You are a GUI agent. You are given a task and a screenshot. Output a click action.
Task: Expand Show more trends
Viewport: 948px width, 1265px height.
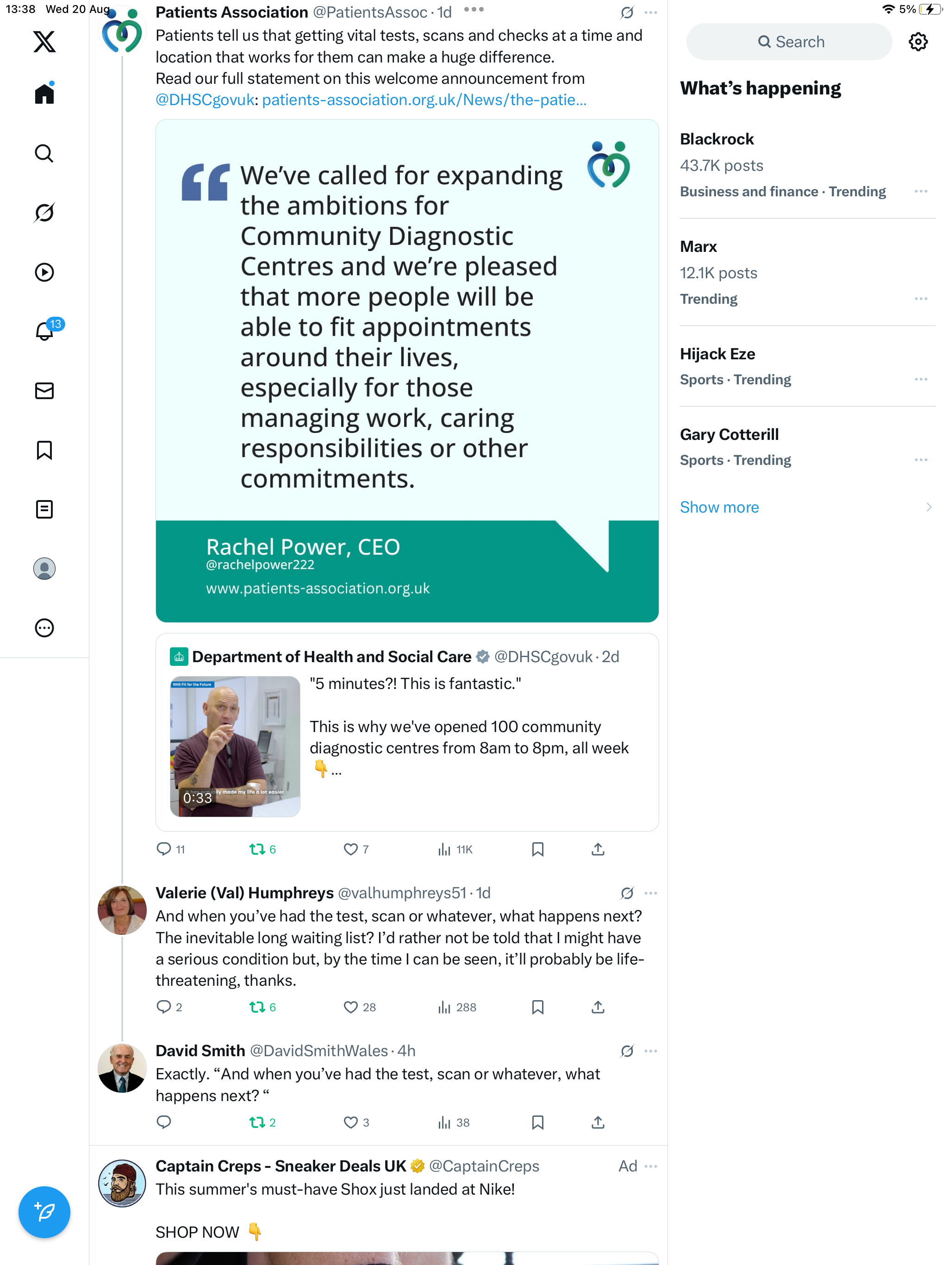[719, 507]
